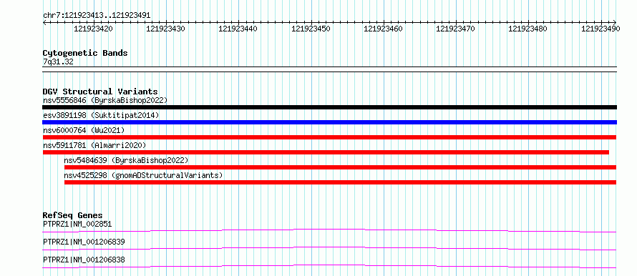Click the nsv5911781 (Almarri2020) label
The image size is (637, 276).
94,145
